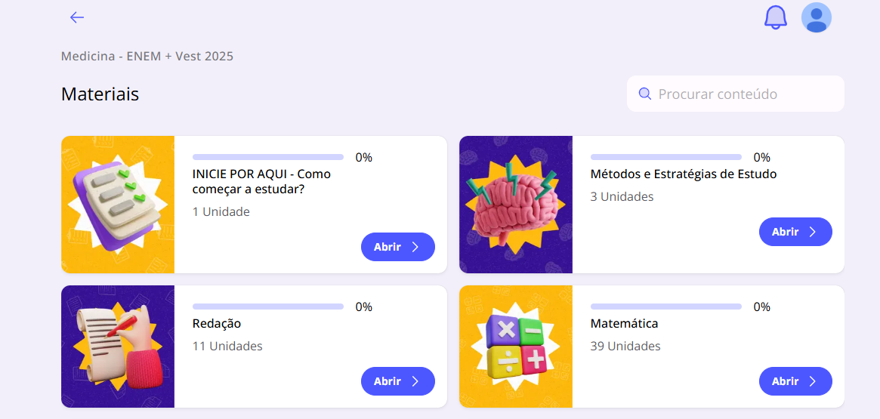Click the Matemática progress bar

[666, 307]
